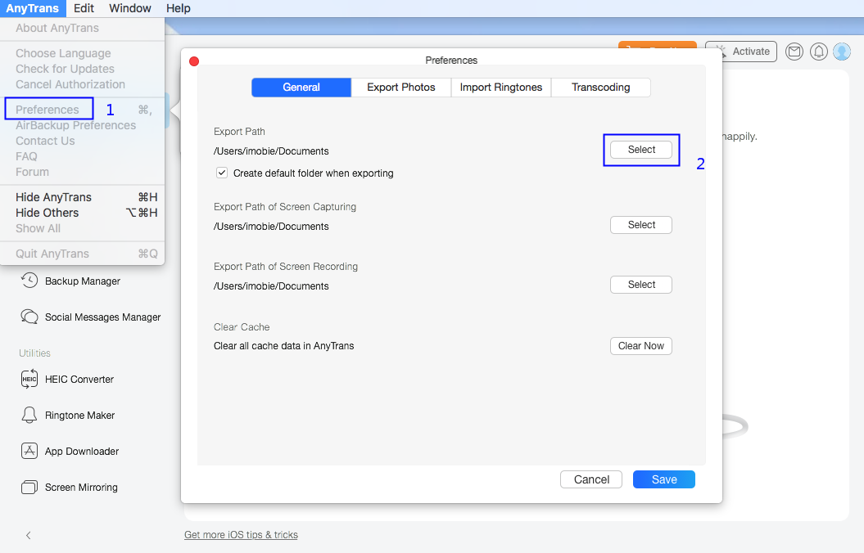This screenshot has width=864, height=553.
Task: Open Screen Mirroring label in sidebar
Action: tap(82, 488)
